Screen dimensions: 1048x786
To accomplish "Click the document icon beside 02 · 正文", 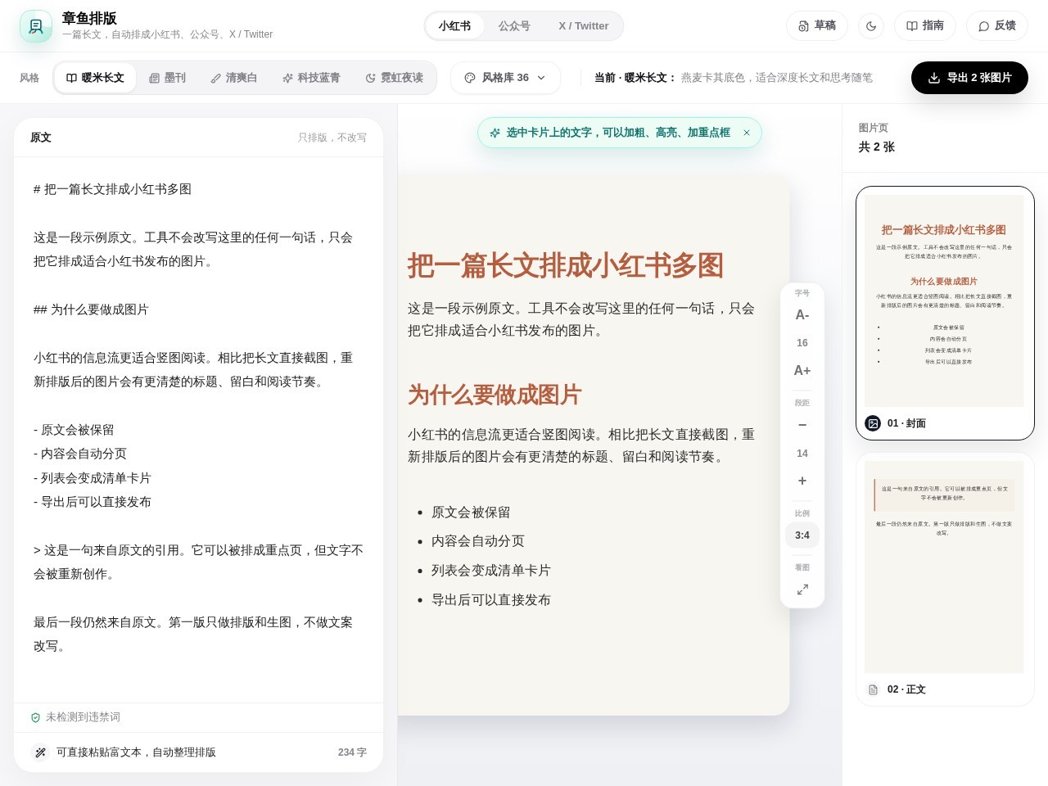I will click(873, 689).
